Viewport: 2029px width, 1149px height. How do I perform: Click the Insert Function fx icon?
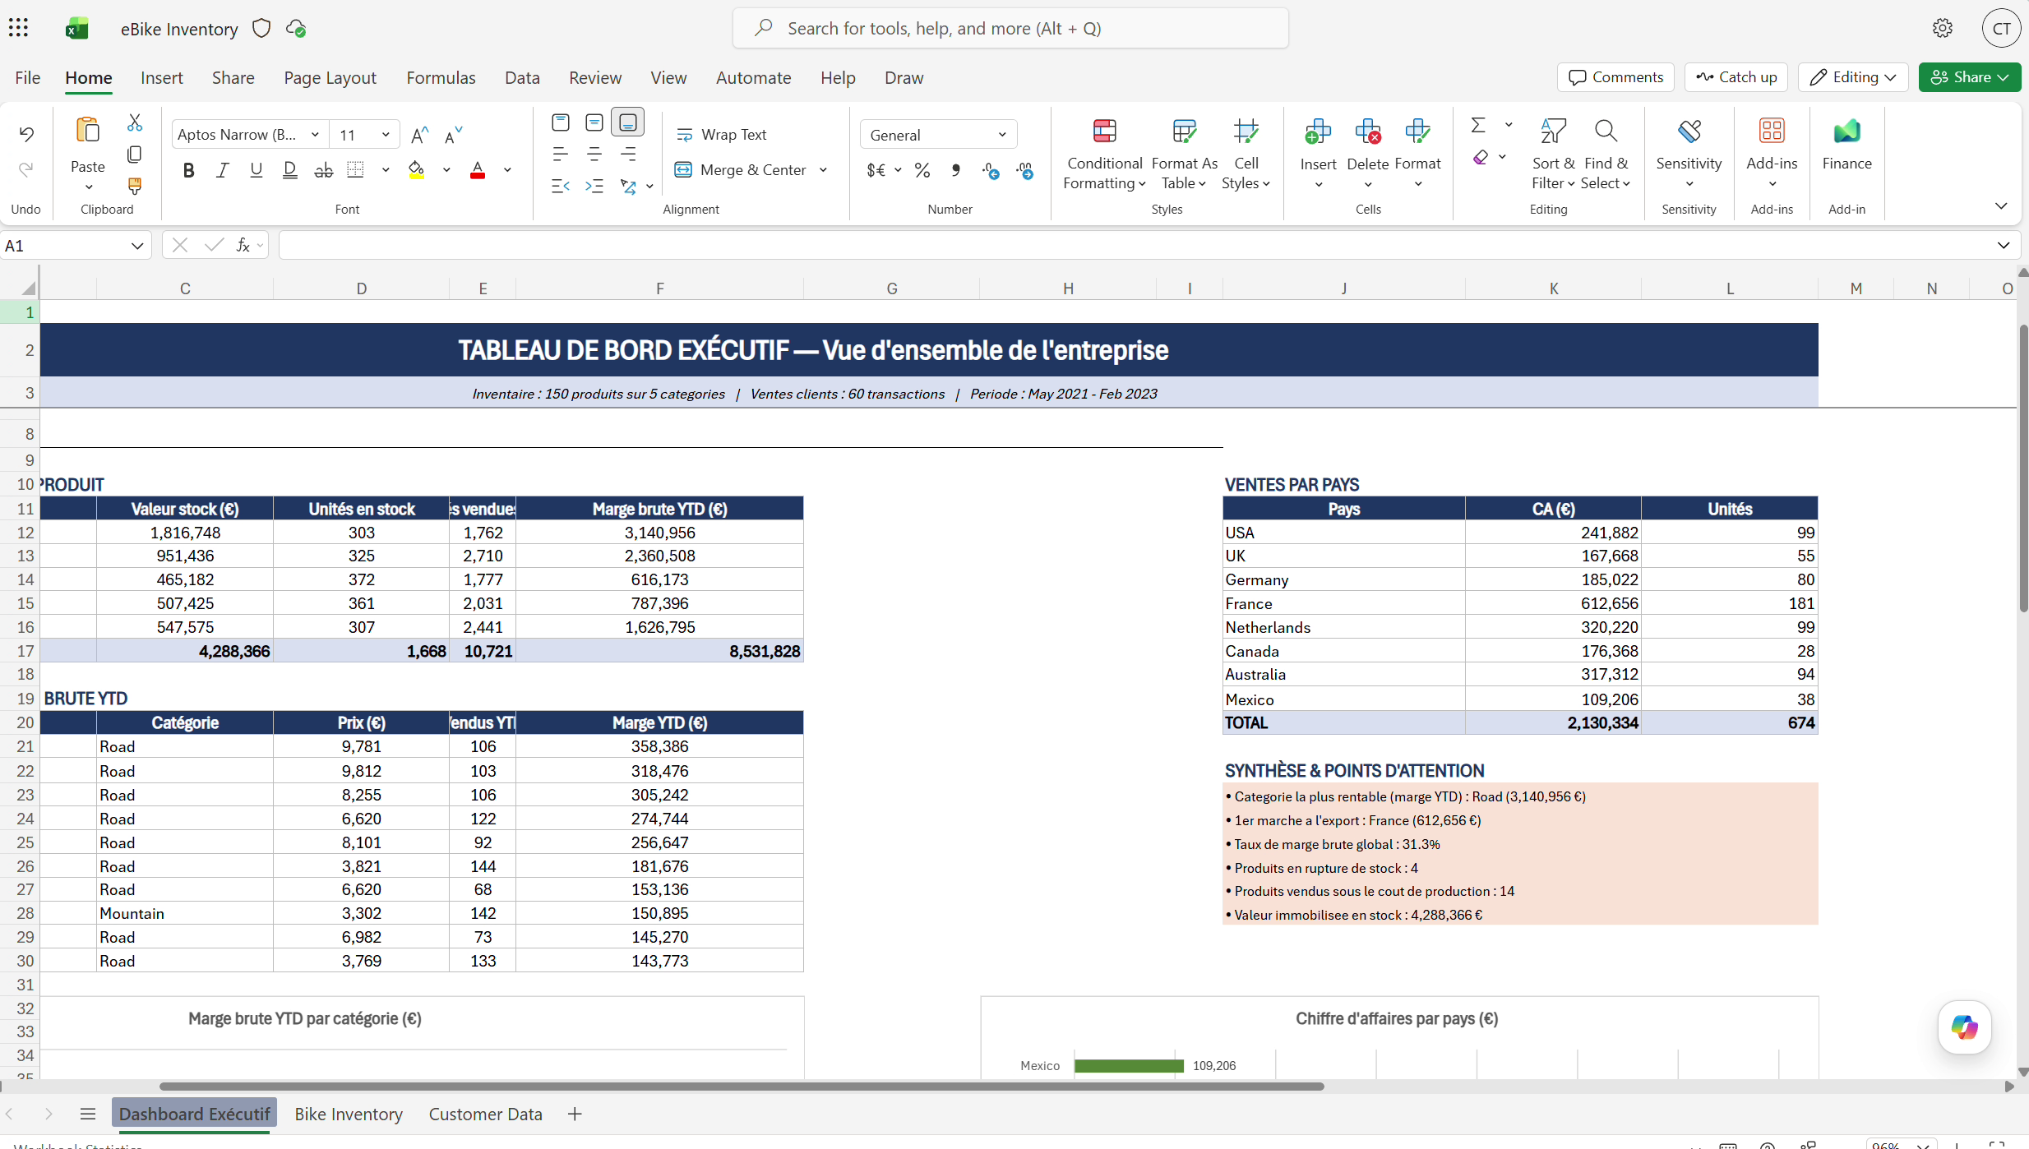tap(243, 245)
